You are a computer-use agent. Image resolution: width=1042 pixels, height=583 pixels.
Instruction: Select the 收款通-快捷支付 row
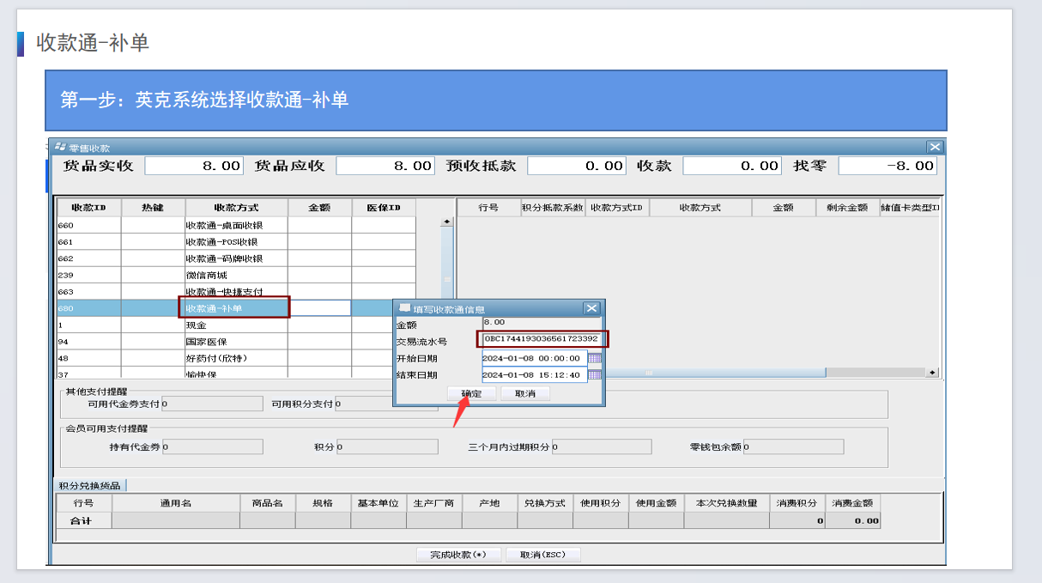[236, 292]
